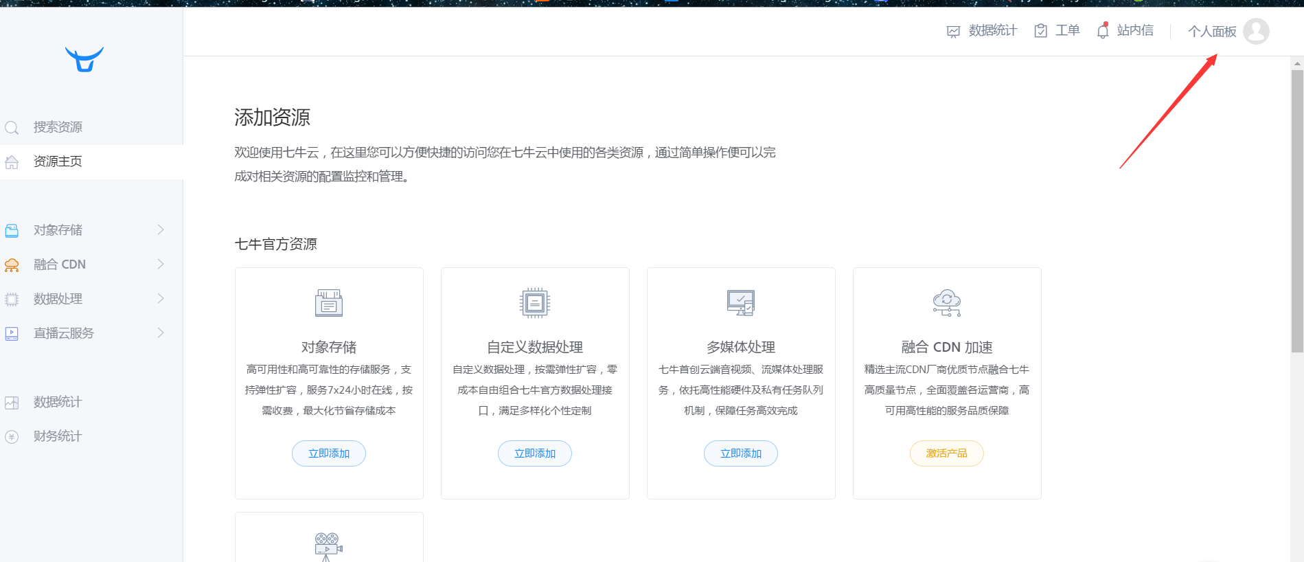Viewport: 1304px width, 562px height.
Task: Click the 数据处理 sidebar chip icon
Action: [12, 300]
